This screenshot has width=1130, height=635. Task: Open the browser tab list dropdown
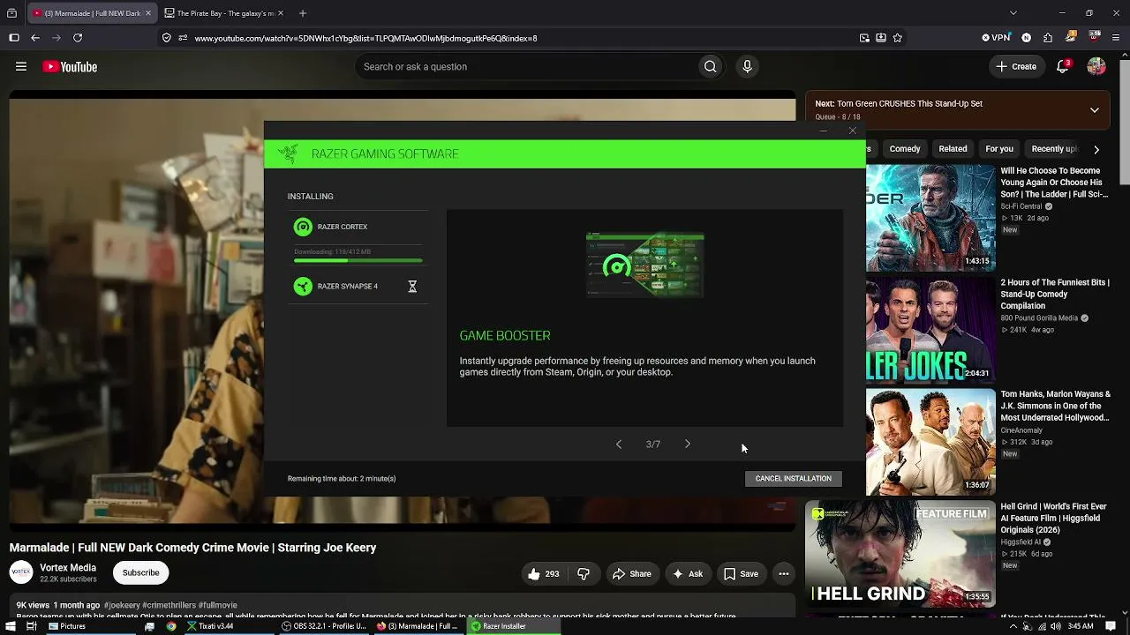(1013, 13)
